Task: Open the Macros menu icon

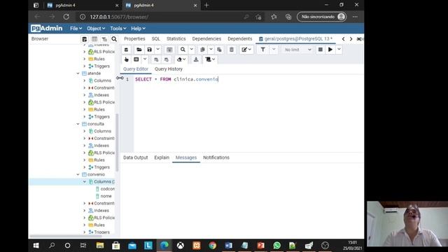Action: click(210, 59)
